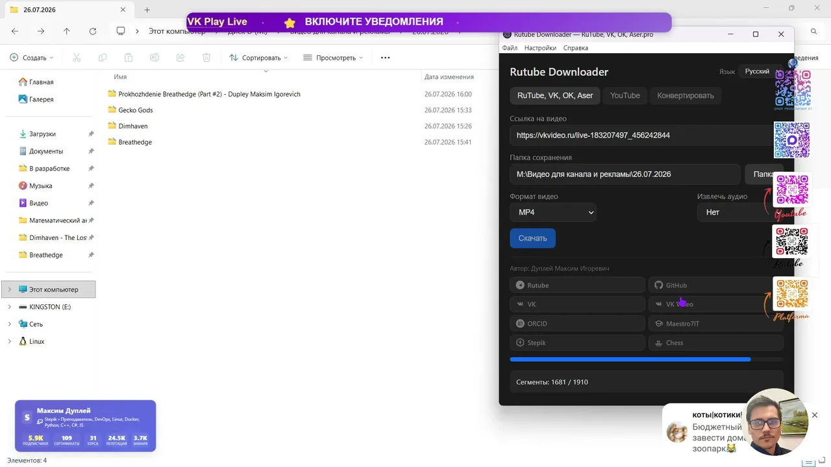Click the Rename icon in Explorer toolbar
This screenshot has width=831, height=467.
point(155,58)
